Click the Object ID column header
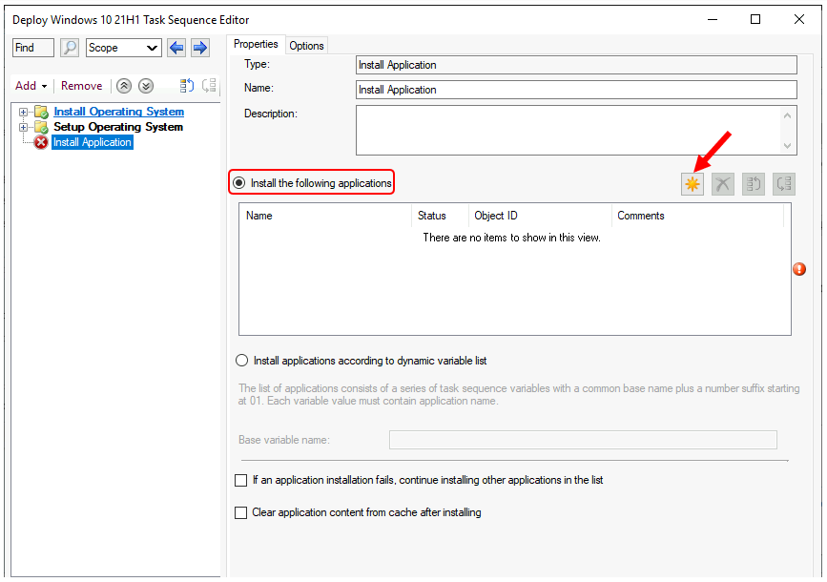Viewport: 827px width, 582px height. click(540, 216)
